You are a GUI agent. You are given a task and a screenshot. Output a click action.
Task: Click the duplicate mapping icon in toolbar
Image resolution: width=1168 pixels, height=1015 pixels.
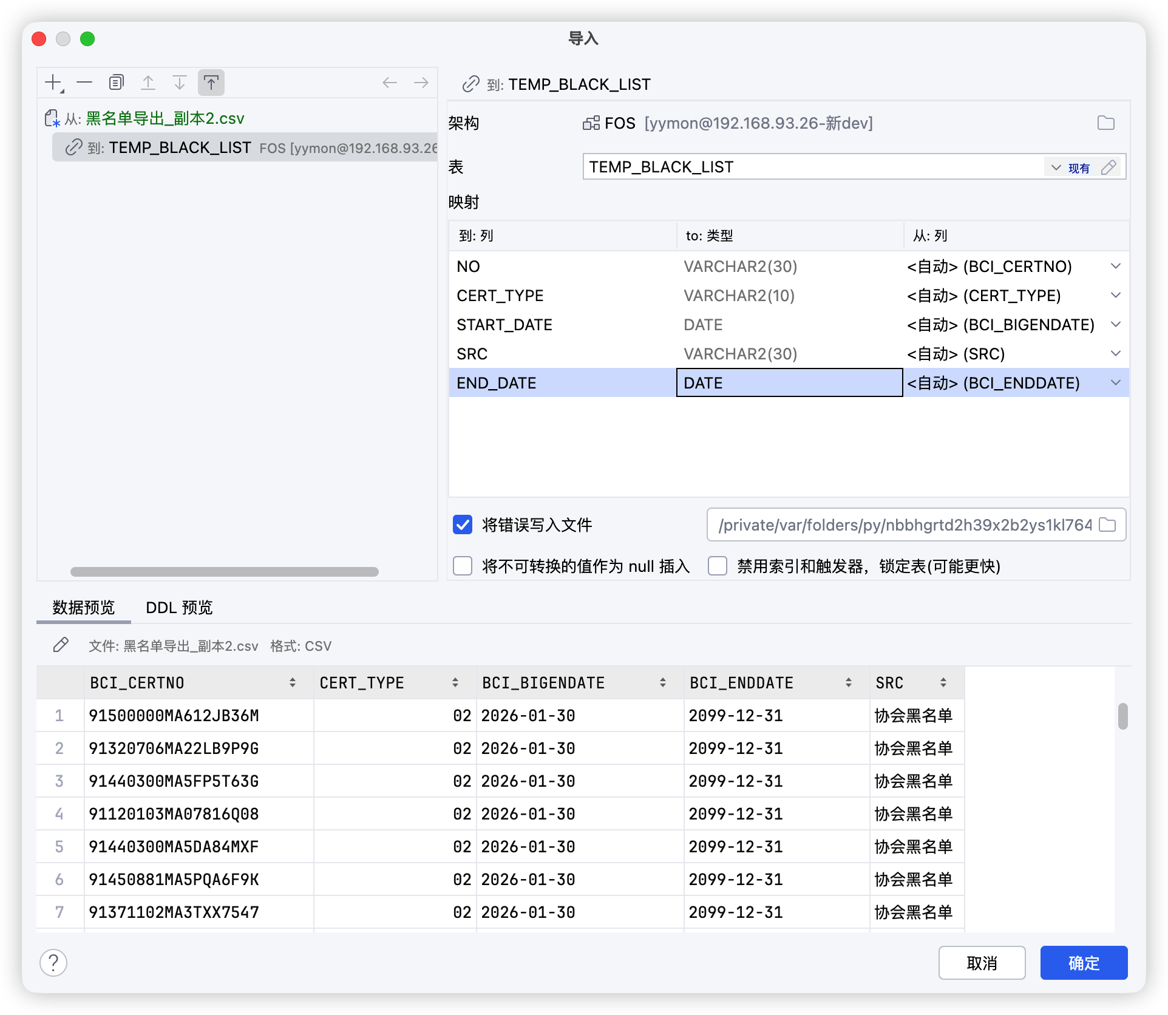[116, 83]
